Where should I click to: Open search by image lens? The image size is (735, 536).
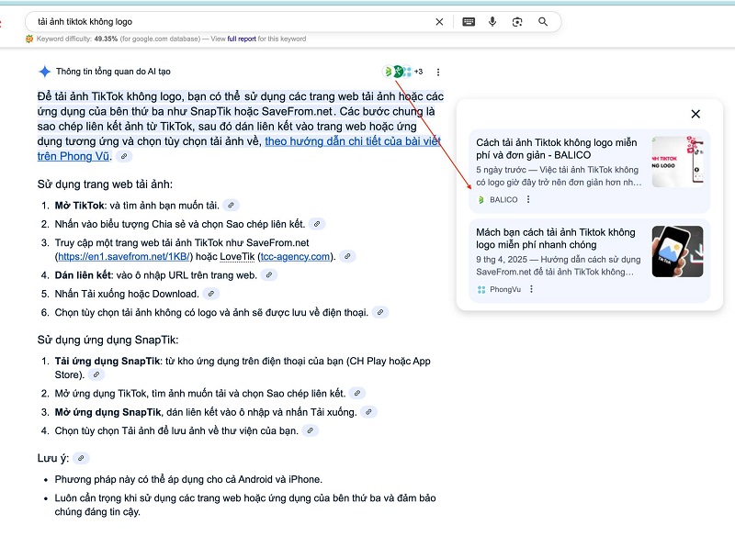pos(517,22)
